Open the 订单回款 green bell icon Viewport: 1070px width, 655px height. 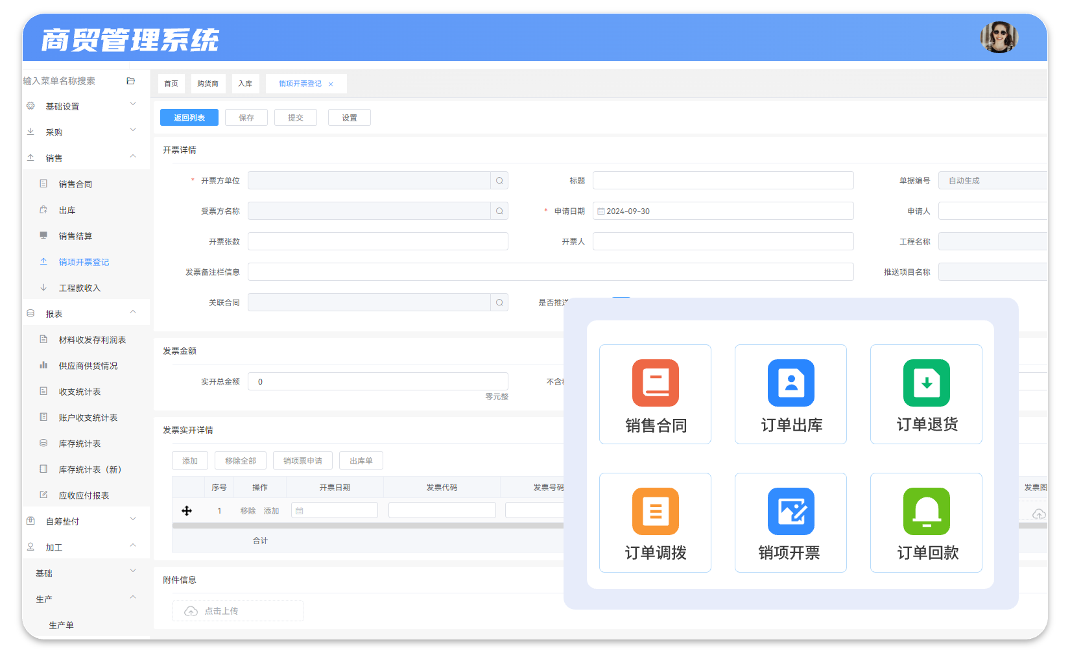point(926,511)
